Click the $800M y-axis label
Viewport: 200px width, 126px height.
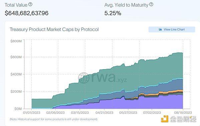pos(16,41)
